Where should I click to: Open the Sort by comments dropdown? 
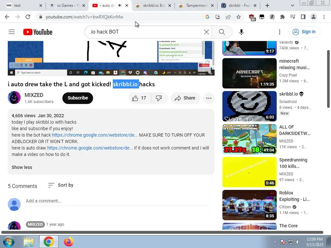coord(61,185)
